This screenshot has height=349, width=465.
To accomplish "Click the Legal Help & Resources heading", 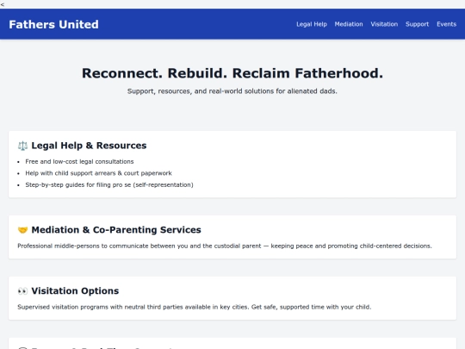I will [x=89, y=146].
